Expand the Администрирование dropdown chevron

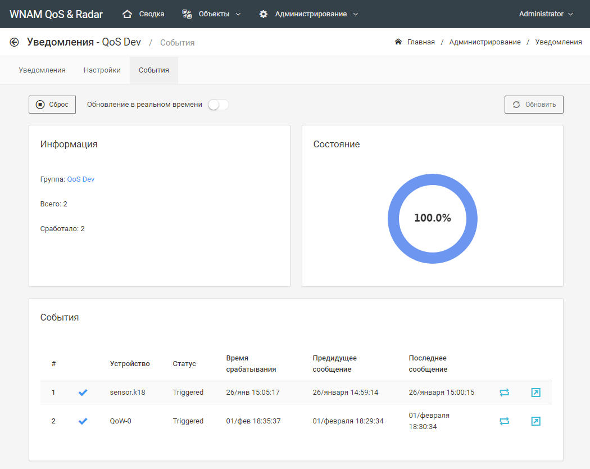[x=356, y=14]
